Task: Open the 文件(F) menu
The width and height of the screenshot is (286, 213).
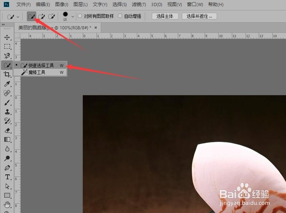Action: pos(23,4)
